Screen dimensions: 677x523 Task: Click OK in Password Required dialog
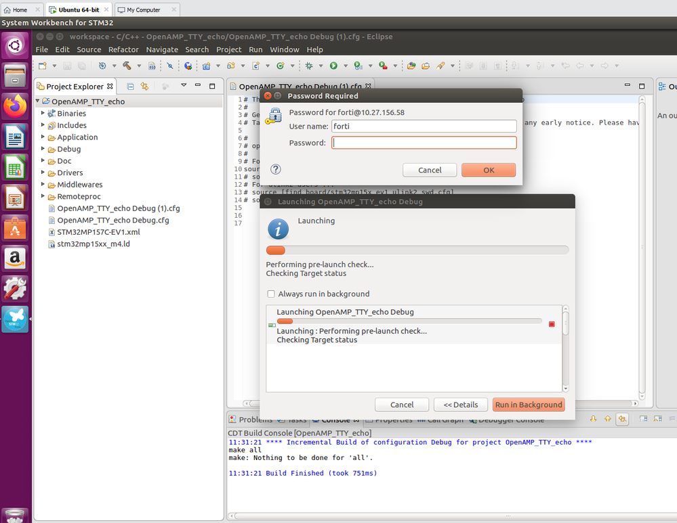[x=489, y=170]
